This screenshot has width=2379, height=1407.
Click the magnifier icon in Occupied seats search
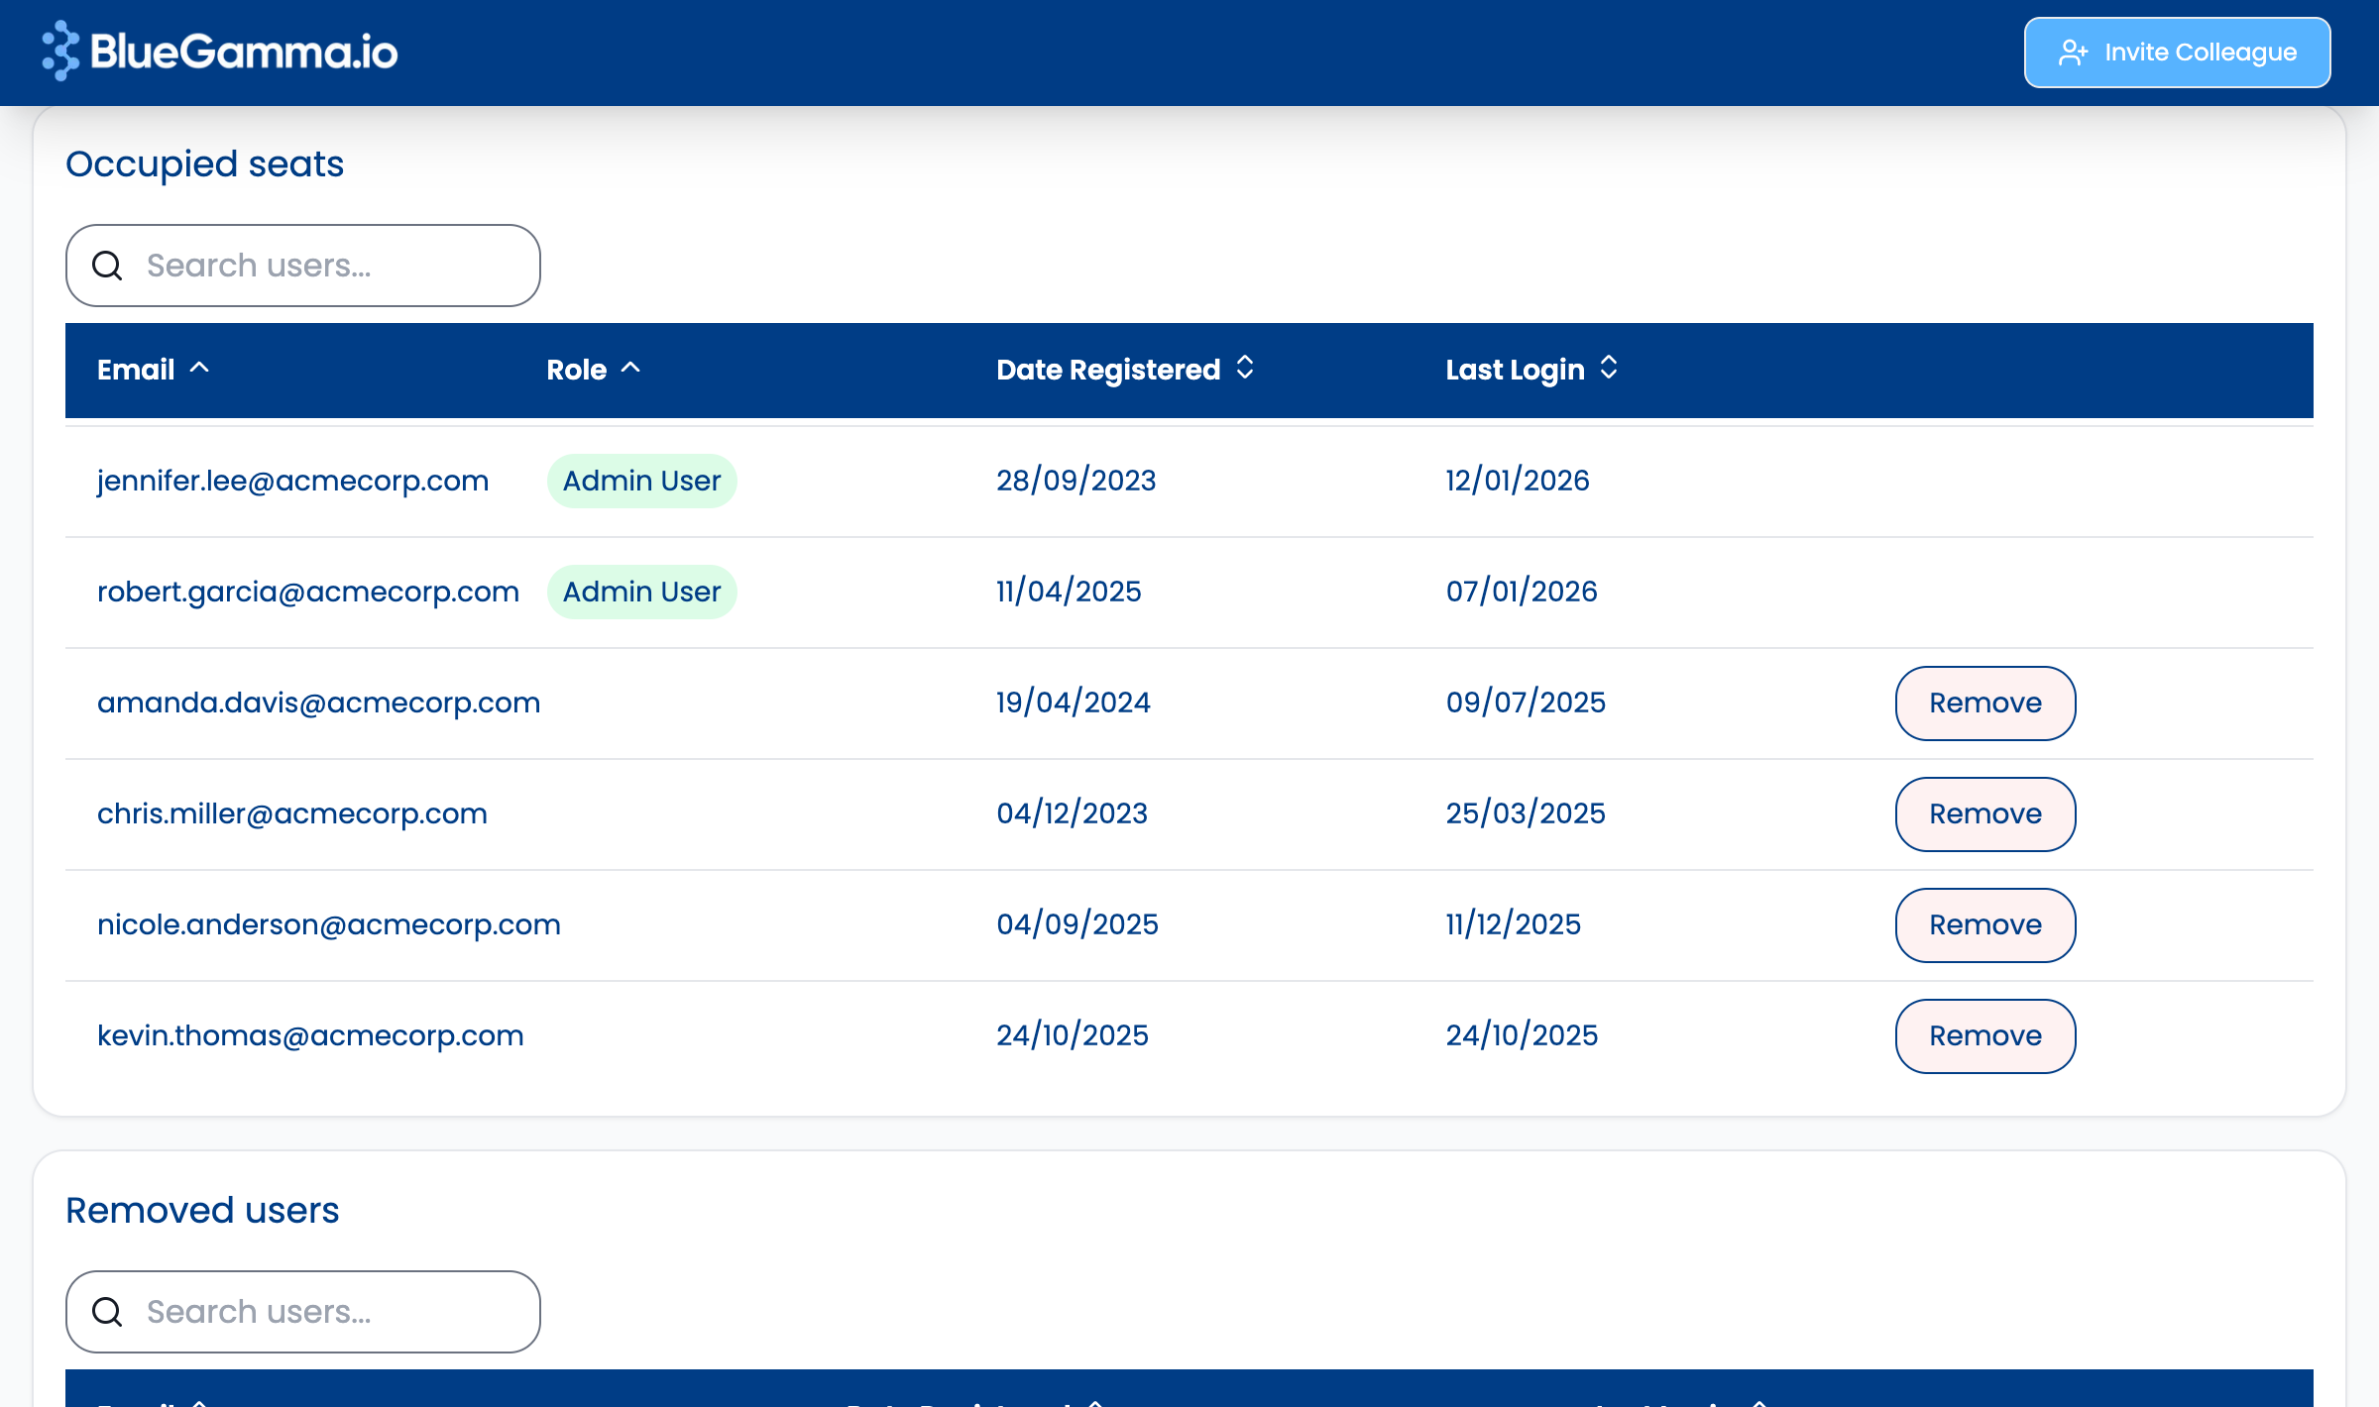[107, 266]
